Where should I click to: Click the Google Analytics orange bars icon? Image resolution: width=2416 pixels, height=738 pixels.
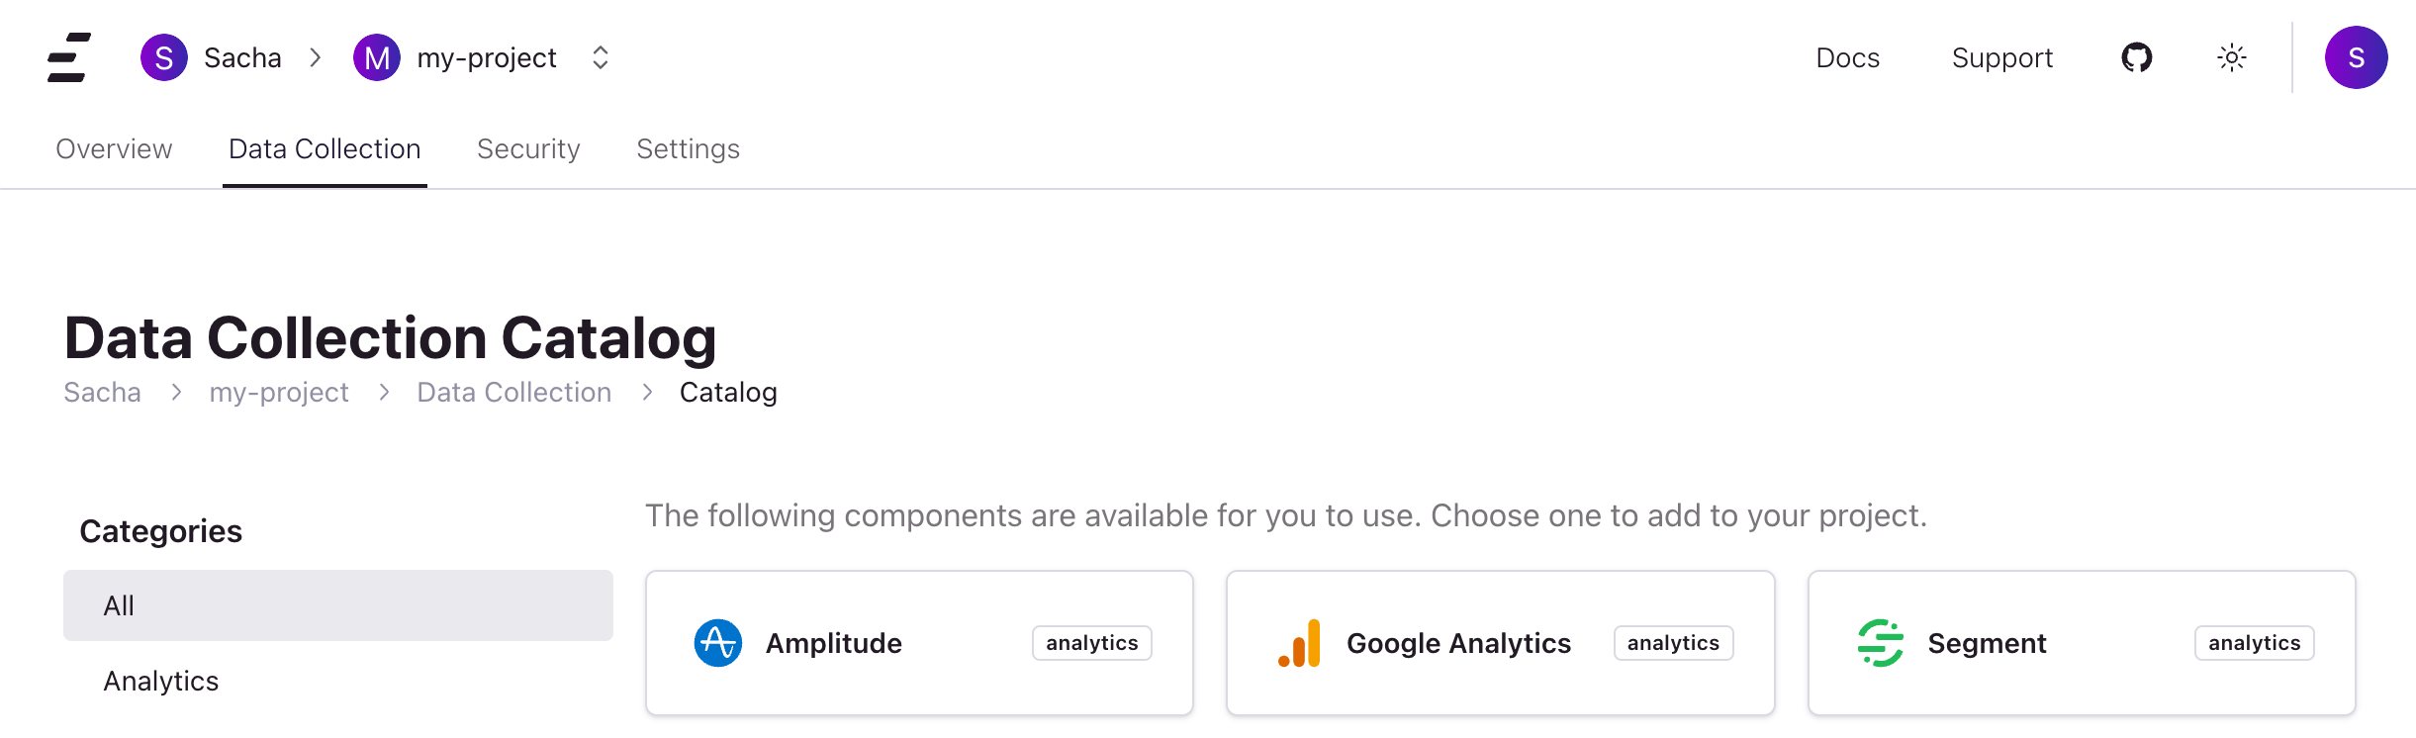click(1299, 642)
